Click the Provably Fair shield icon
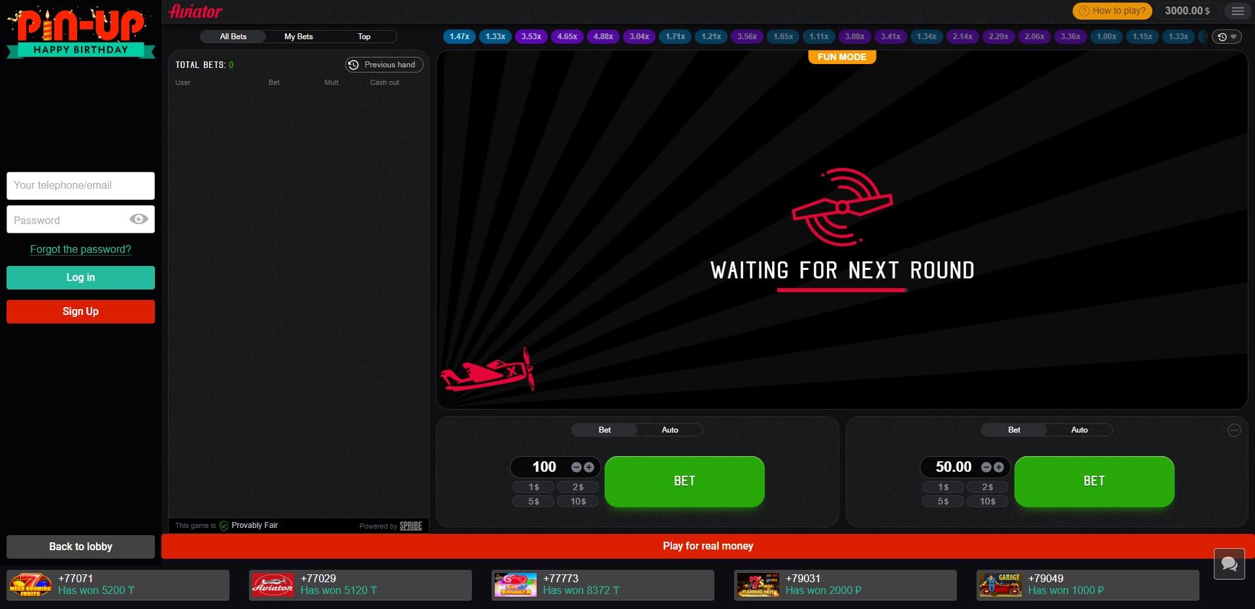1255x609 pixels. 224,525
